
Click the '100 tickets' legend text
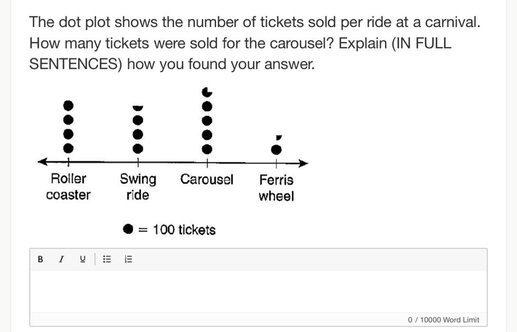pyautogui.click(x=184, y=230)
